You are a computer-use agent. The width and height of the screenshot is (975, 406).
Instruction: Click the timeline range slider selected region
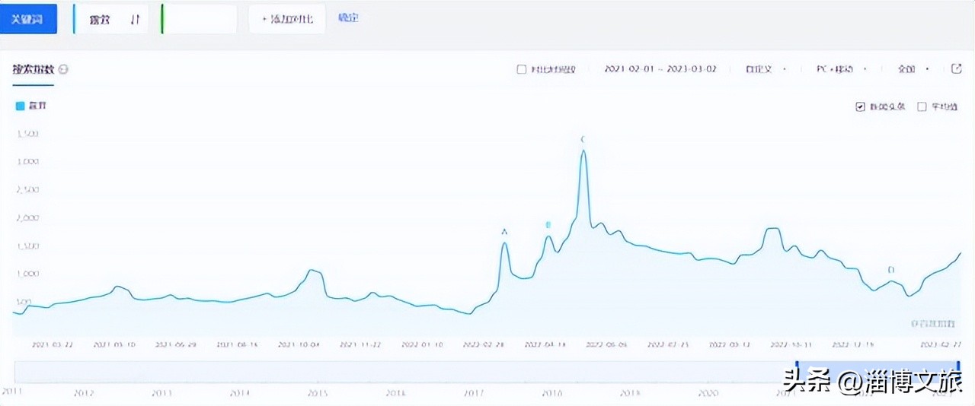pyautogui.click(x=877, y=372)
